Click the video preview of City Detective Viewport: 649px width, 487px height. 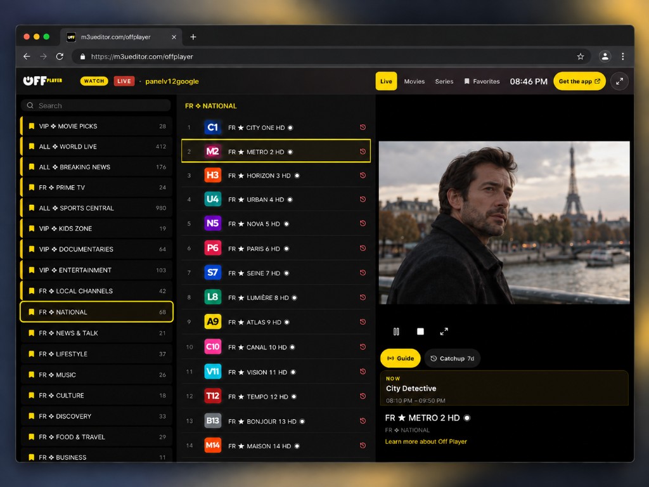click(504, 223)
